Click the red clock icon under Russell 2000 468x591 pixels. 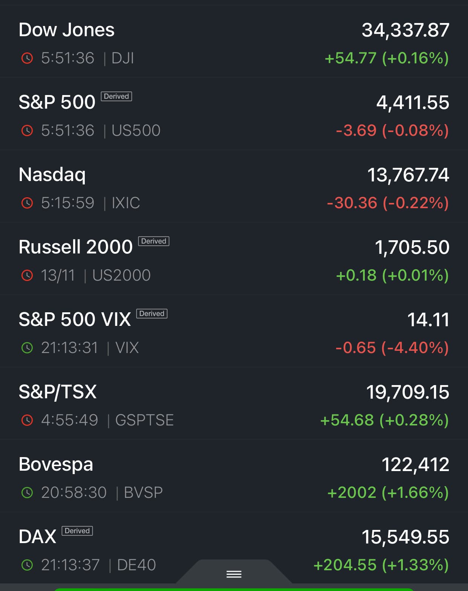tap(27, 275)
